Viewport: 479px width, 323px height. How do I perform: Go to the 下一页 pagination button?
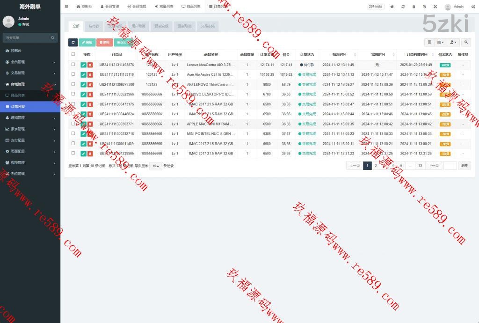[434, 166]
